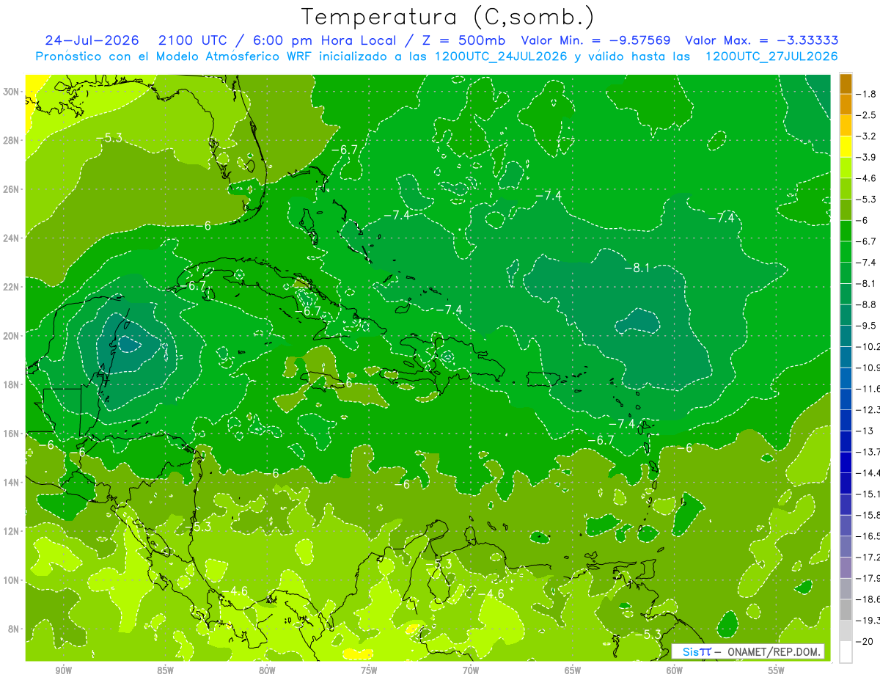Viewport: 880px width, 680px height.
Task: Click the '70W' longitude axis label
Action: pos(471,670)
